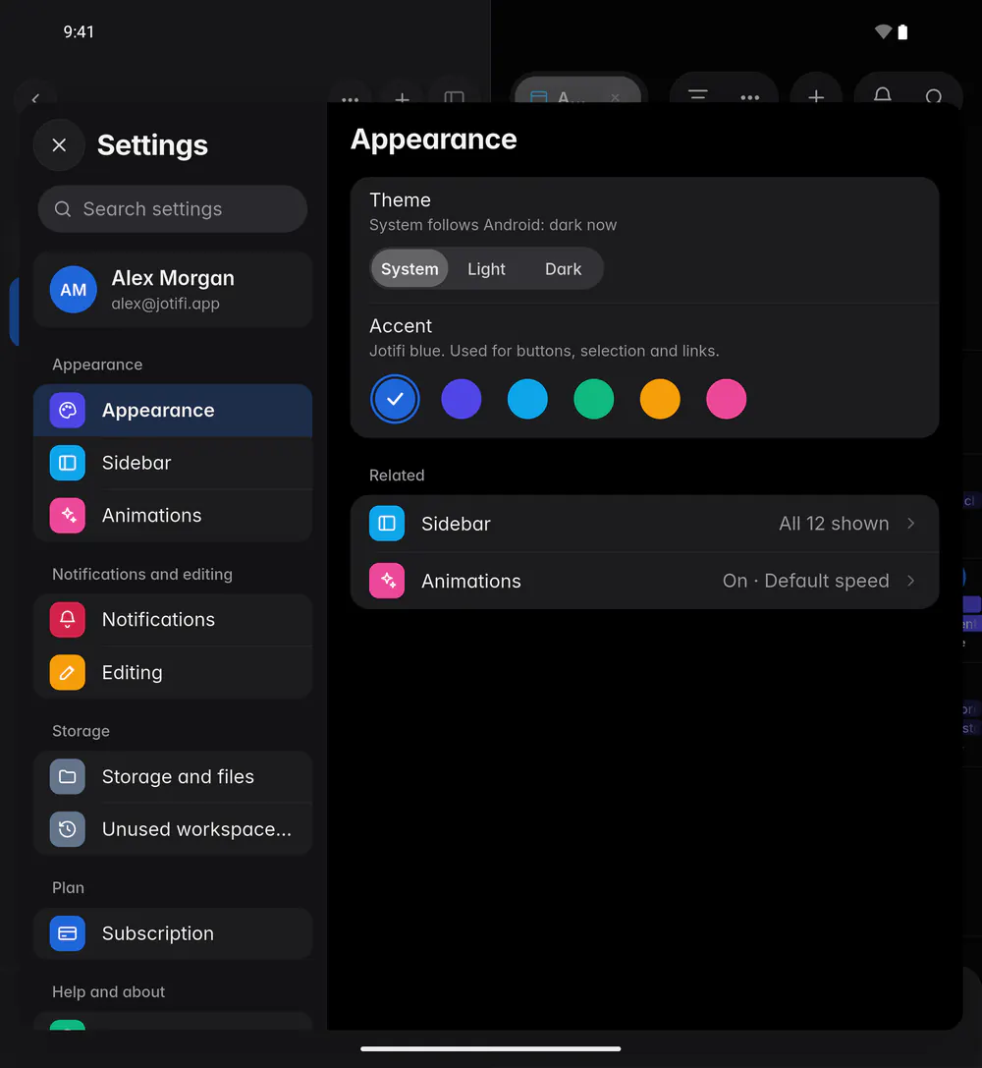Click the Unused workspace history icon

pos(68,829)
